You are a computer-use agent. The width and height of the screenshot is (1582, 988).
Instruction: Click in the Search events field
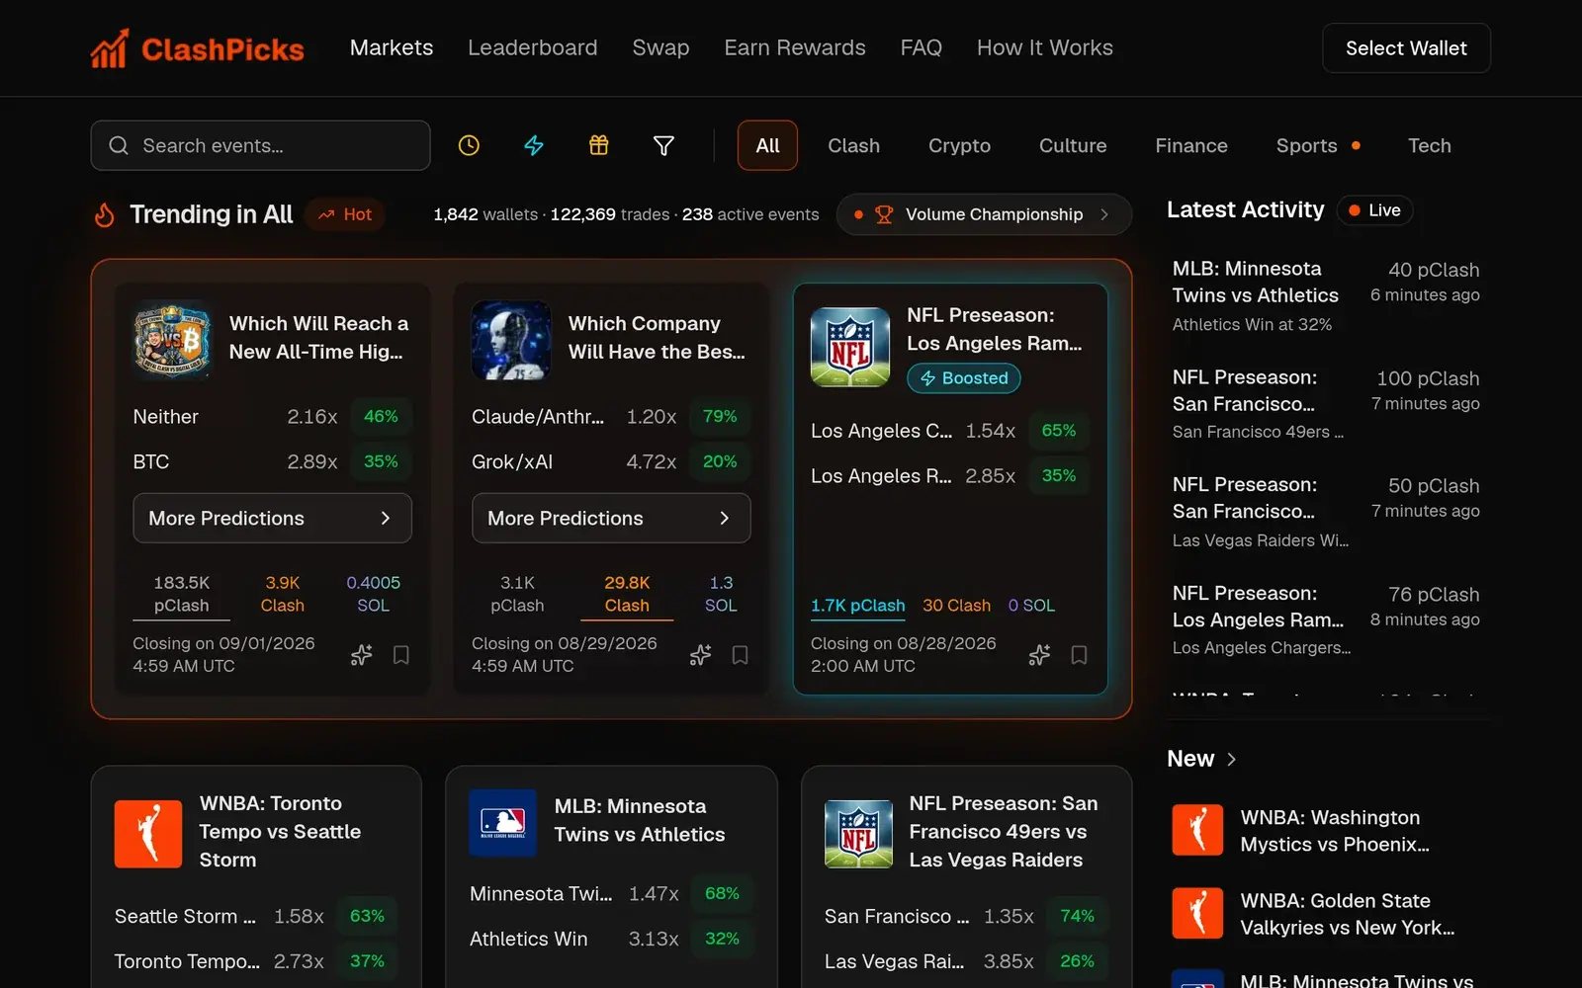pyautogui.click(x=260, y=145)
